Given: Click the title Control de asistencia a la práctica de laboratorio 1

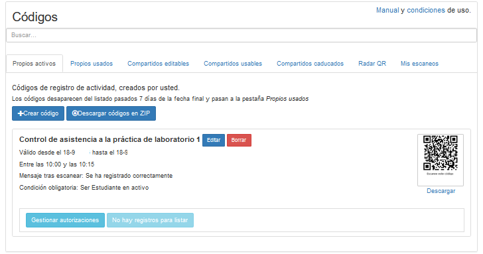Looking at the screenshot, I should (x=109, y=139).
